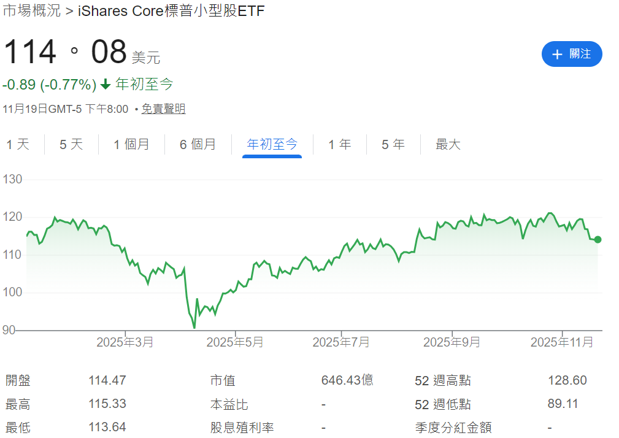Open the 年初至今 chart view

coord(272,144)
